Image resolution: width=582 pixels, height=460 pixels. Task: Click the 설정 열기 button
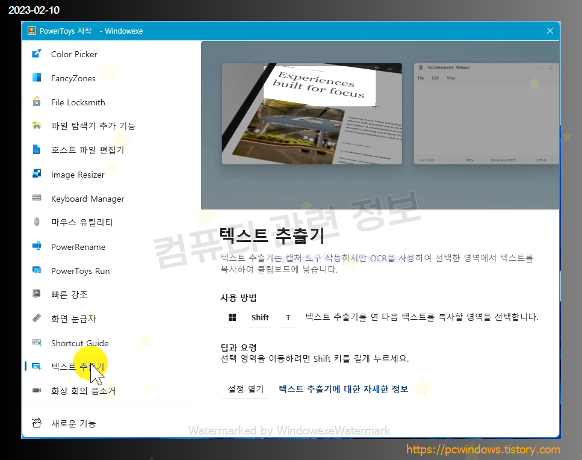[x=246, y=389]
